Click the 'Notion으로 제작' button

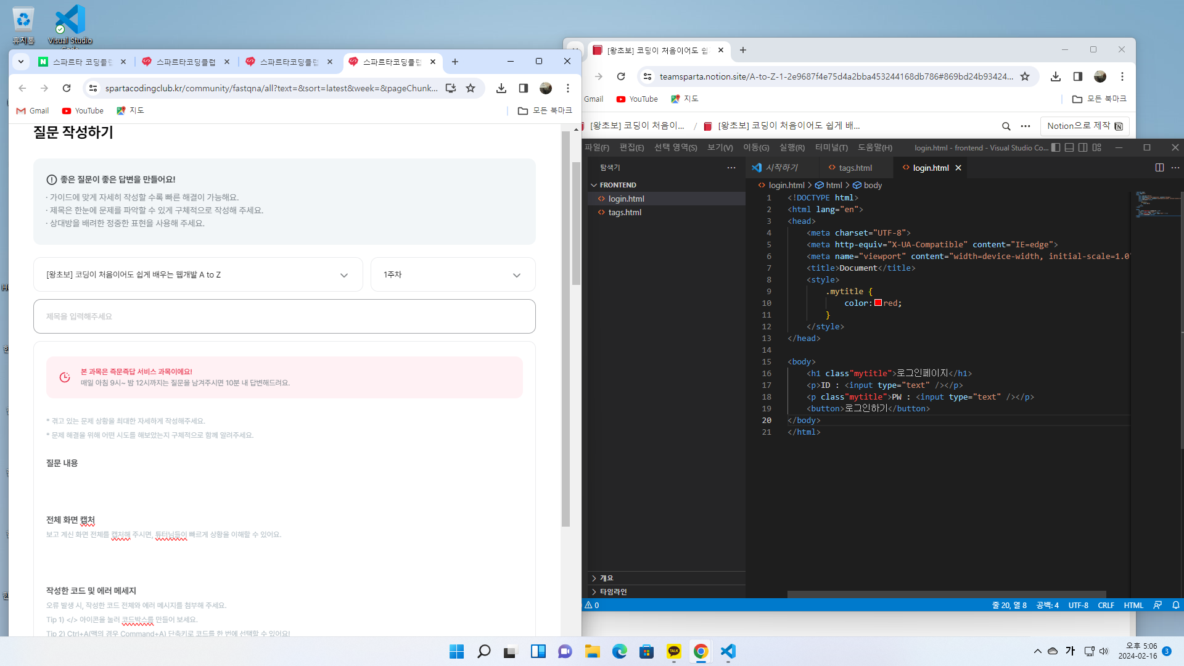click(x=1085, y=126)
